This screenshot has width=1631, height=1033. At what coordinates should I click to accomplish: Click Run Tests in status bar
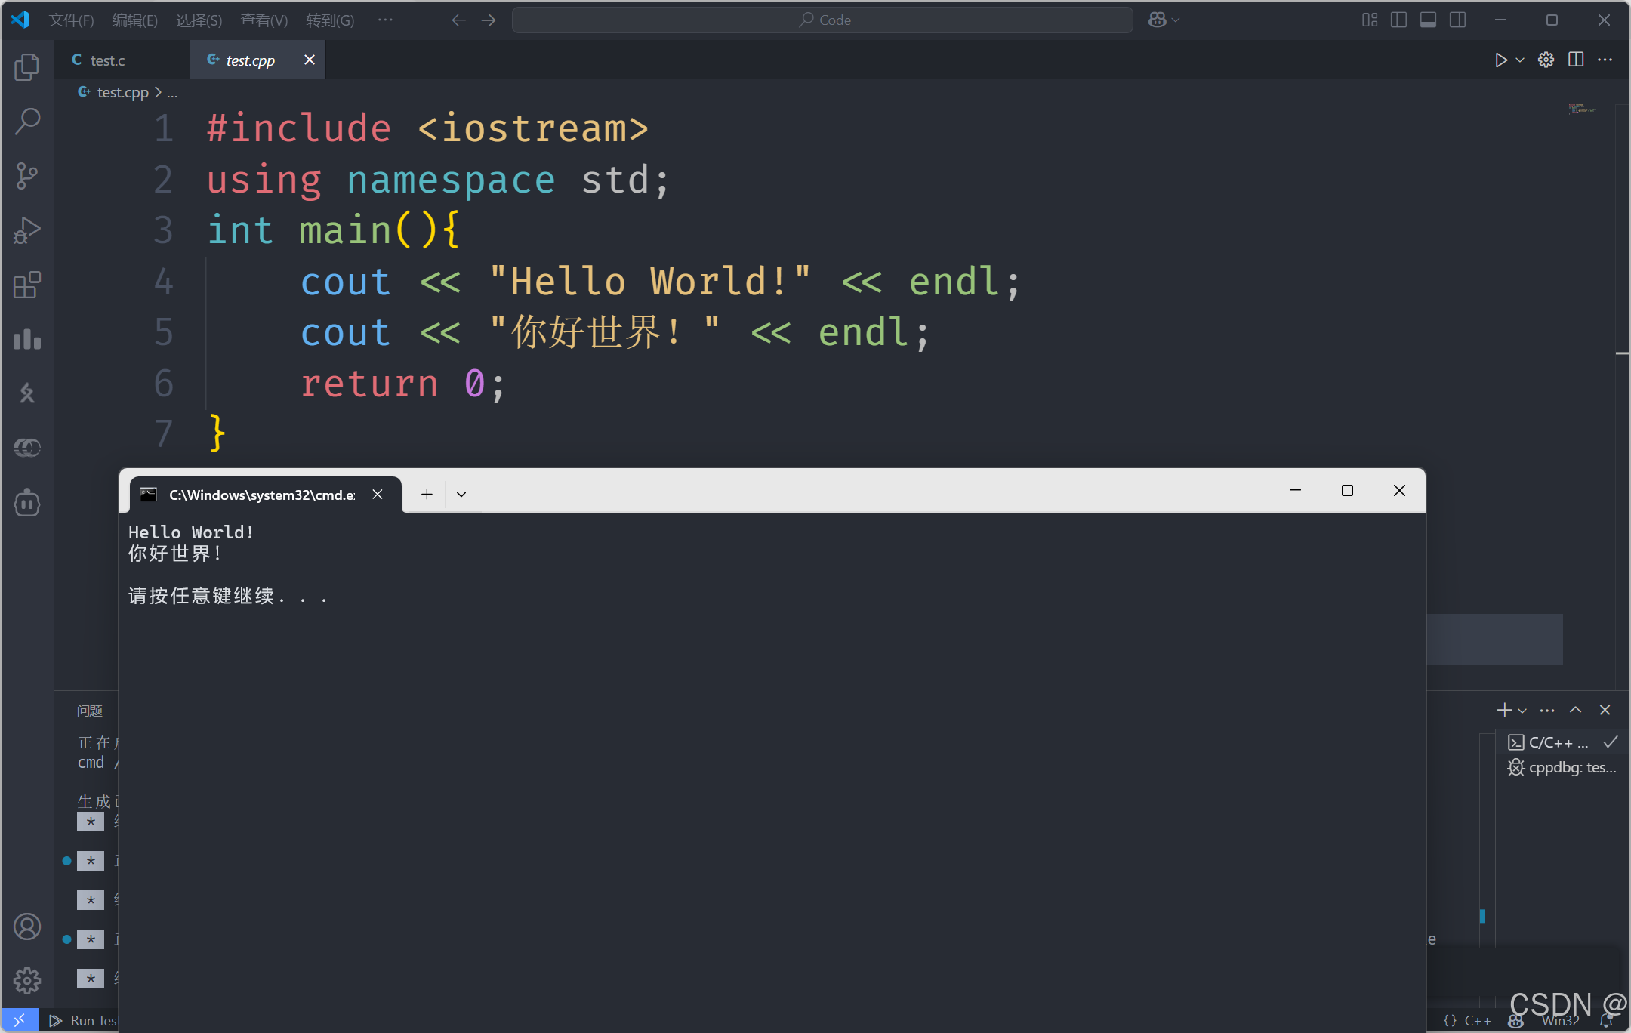tap(85, 1021)
